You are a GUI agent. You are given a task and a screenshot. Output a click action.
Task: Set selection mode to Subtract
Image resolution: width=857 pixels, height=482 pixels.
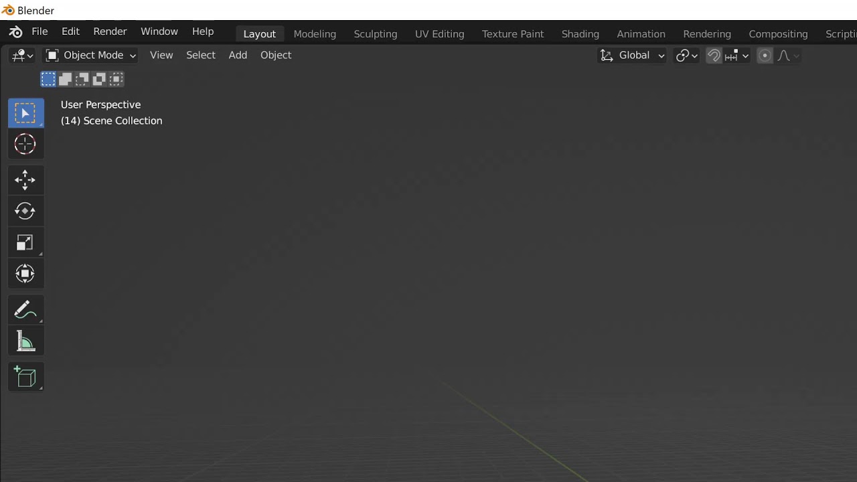tap(82, 80)
